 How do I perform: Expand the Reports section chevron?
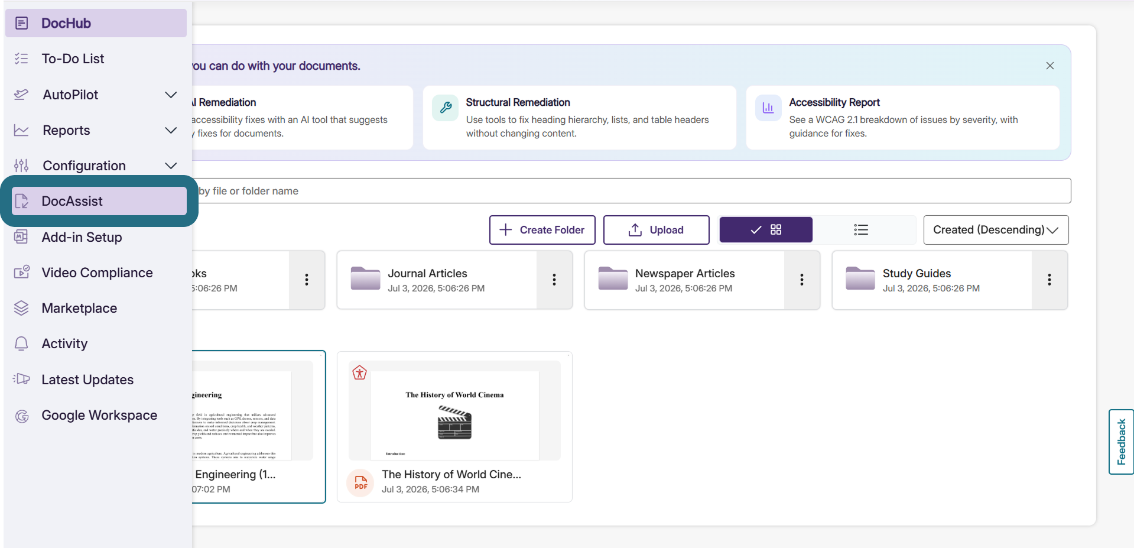point(171,130)
